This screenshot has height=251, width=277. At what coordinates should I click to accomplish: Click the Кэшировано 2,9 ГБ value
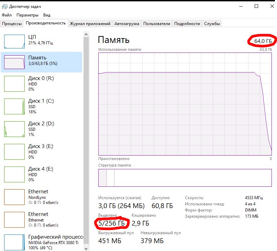(x=140, y=223)
